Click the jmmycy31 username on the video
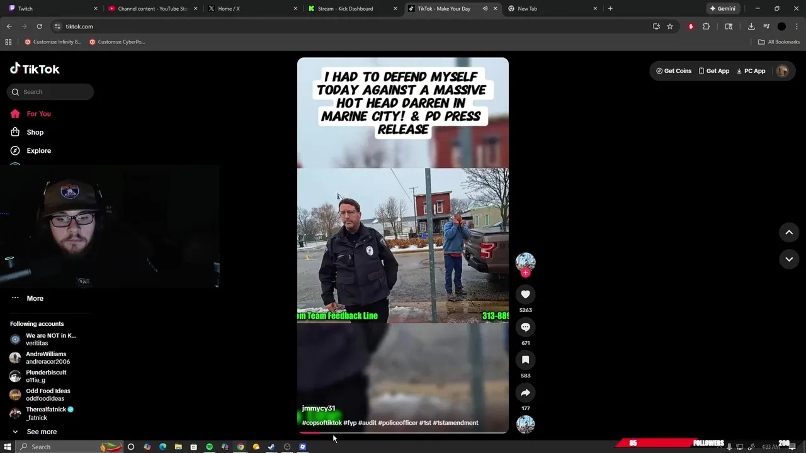Viewport: 806px width, 453px height. coord(319,408)
